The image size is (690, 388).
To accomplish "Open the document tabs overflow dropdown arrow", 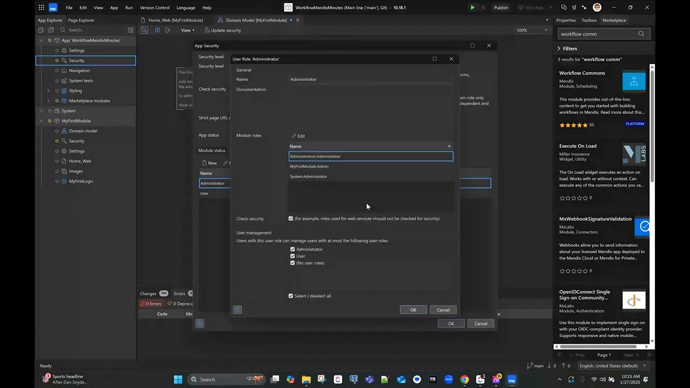I will click(x=548, y=20).
